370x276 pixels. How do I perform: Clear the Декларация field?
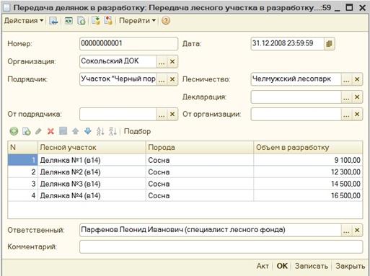point(357,97)
